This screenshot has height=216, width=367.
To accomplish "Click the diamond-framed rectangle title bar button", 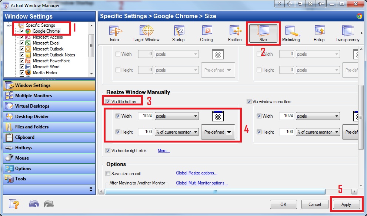I will coord(290,4).
